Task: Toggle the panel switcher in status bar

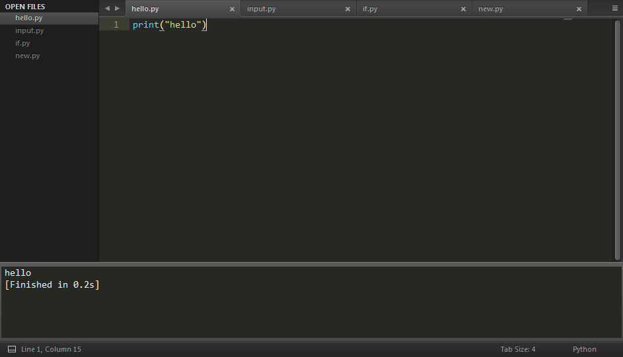Action: [11, 349]
